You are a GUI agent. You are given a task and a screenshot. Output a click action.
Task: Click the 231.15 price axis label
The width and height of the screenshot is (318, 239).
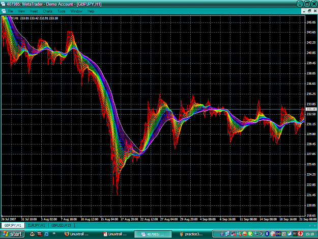[x=311, y=124]
